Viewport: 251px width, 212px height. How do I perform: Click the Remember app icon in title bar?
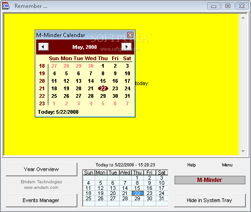(6, 6)
